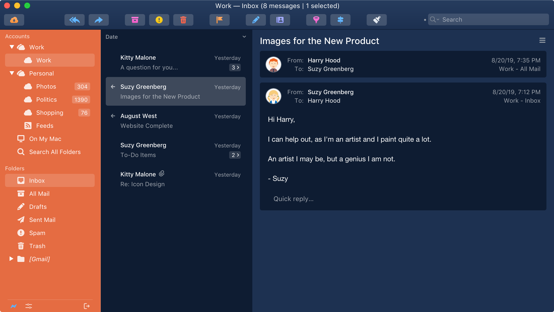Viewport: 554px width, 312px height.
Task: Collapse the Personal account tree
Action: pyautogui.click(x=12, y=73)
